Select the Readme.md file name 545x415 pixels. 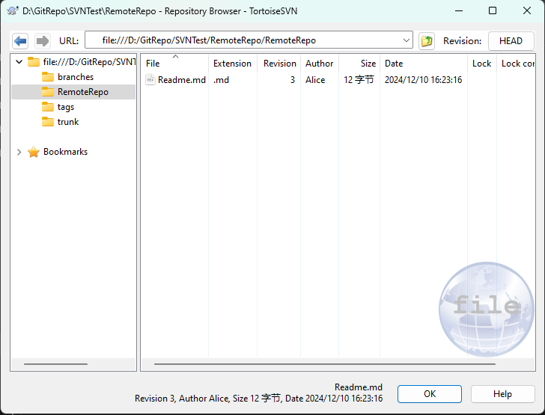click(182, 80)
